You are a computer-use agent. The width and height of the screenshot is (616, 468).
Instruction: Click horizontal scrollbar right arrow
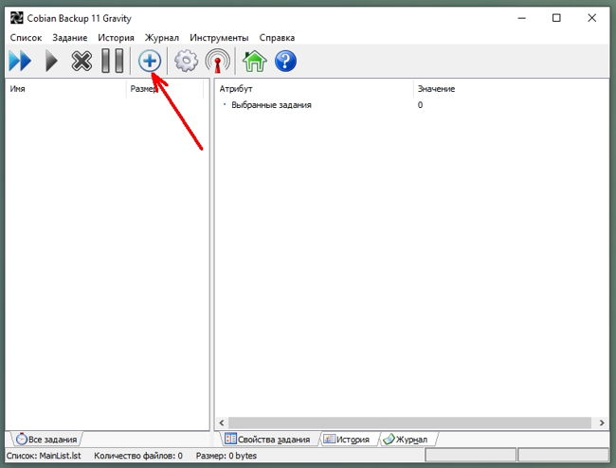coord(602,423)
